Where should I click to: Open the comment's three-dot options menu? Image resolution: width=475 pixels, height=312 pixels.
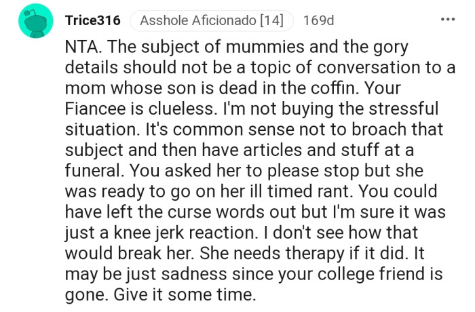click(x=447, y=20)
